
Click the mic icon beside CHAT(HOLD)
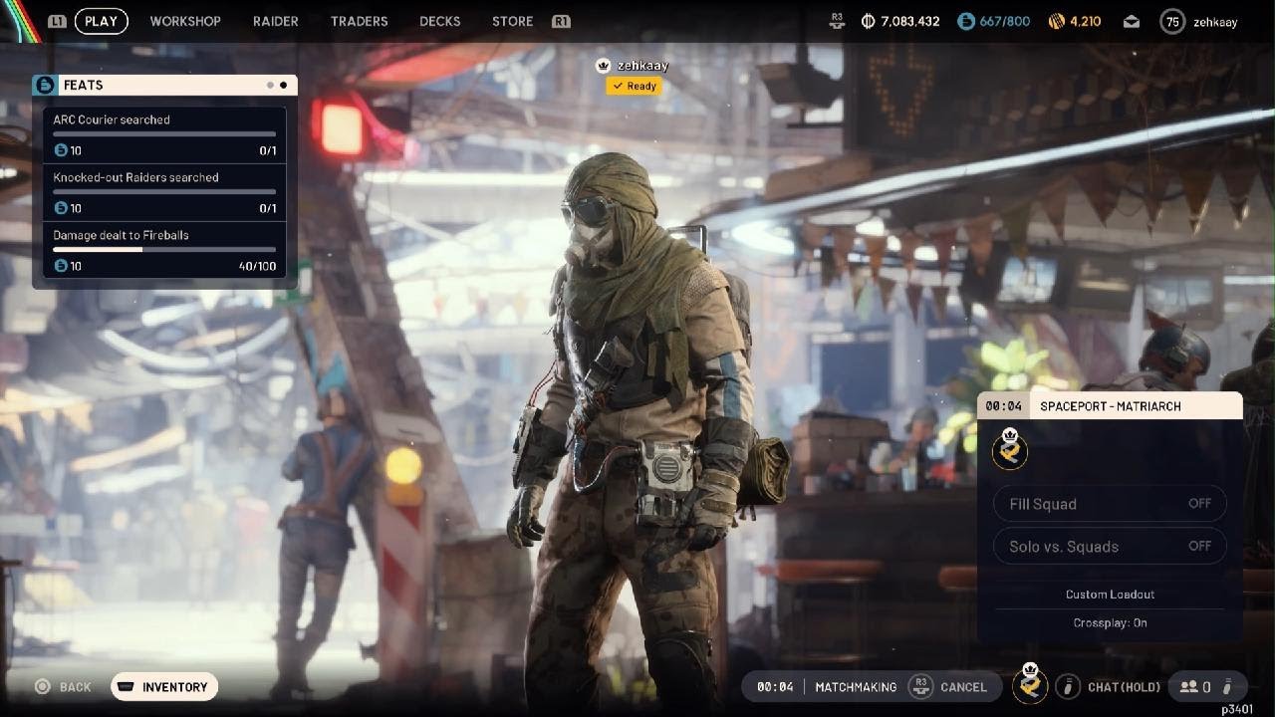click(1068, 687)
